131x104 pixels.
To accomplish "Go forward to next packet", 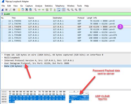I will click(43, 10).
